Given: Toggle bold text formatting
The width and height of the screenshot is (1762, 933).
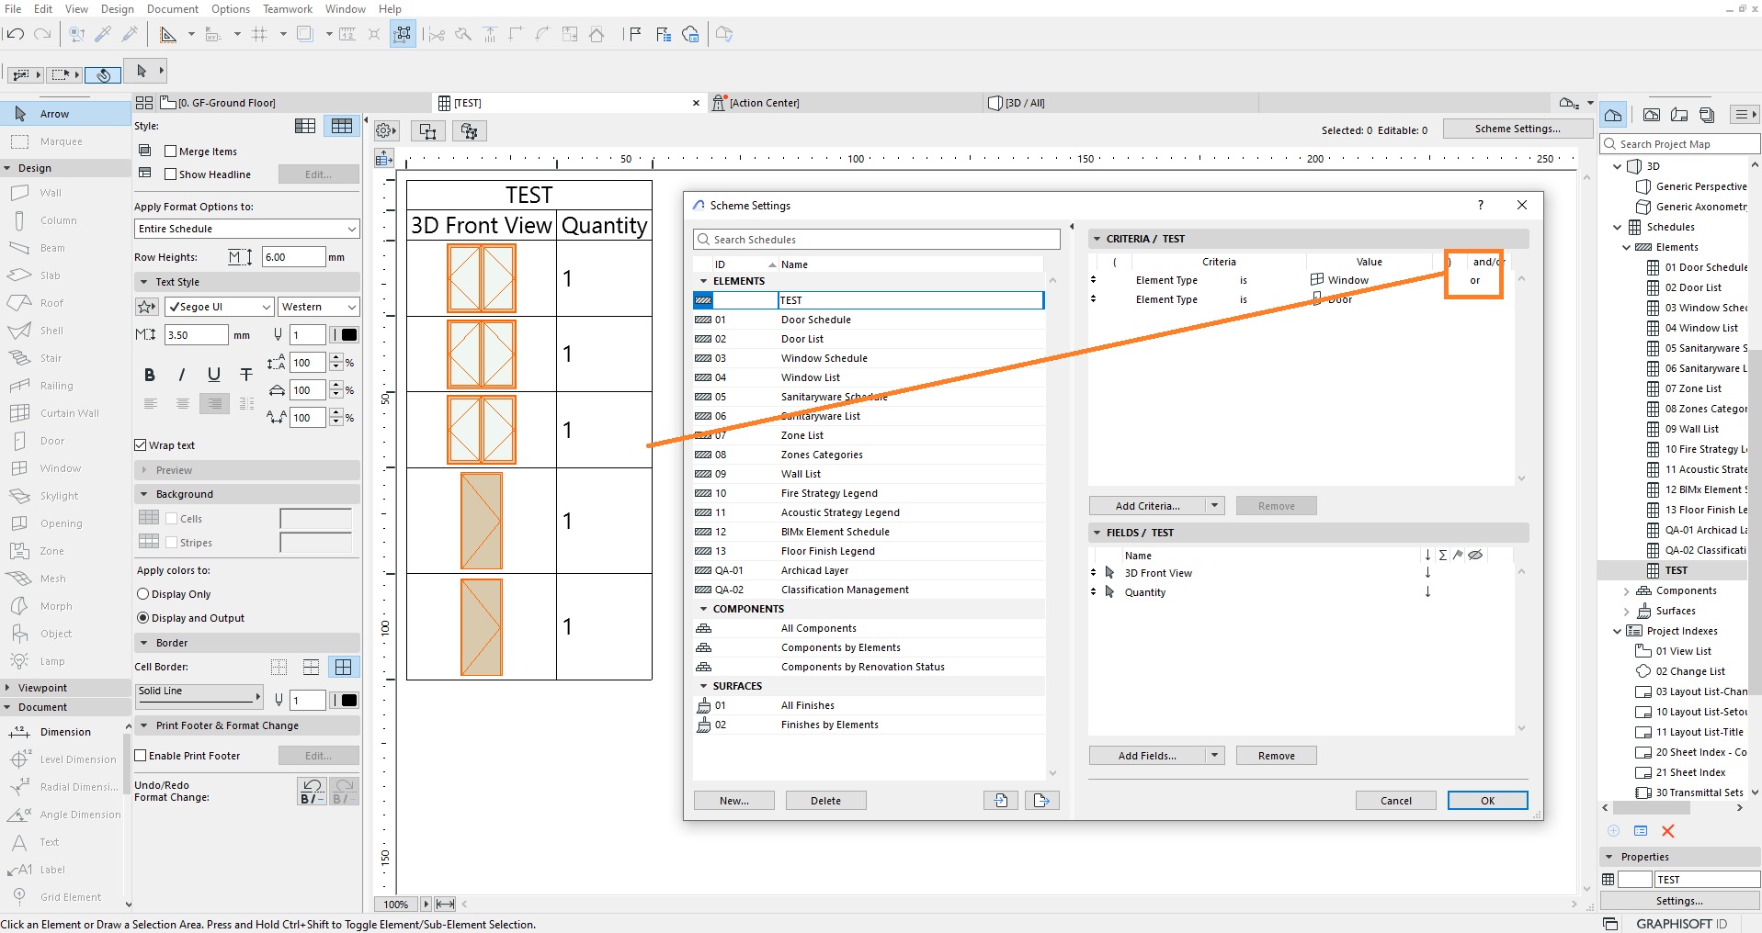Looking at the screenshot, I should point(150,375).
